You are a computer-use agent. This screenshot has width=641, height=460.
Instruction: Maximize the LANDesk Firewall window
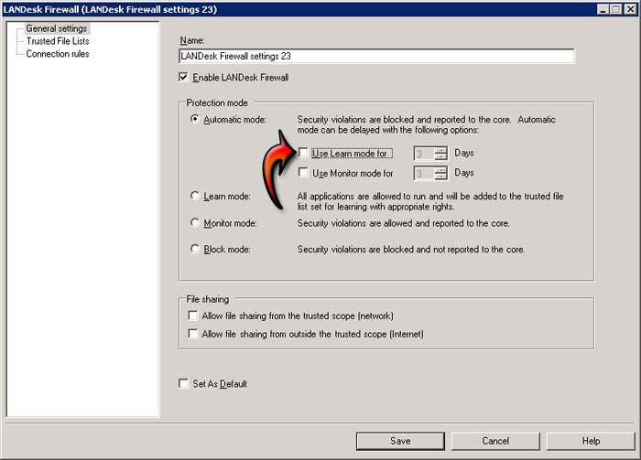pos(616,9)
